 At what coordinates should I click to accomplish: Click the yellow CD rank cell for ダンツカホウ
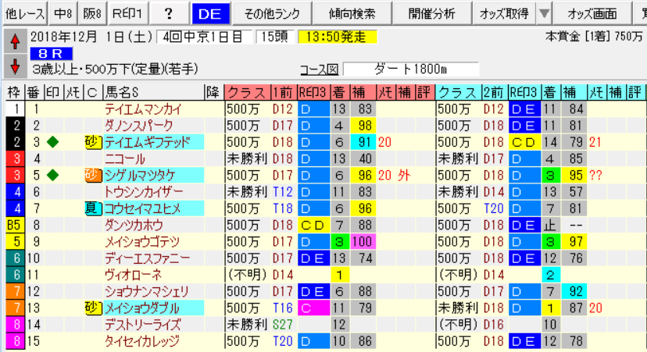click(x=313, y=225)
